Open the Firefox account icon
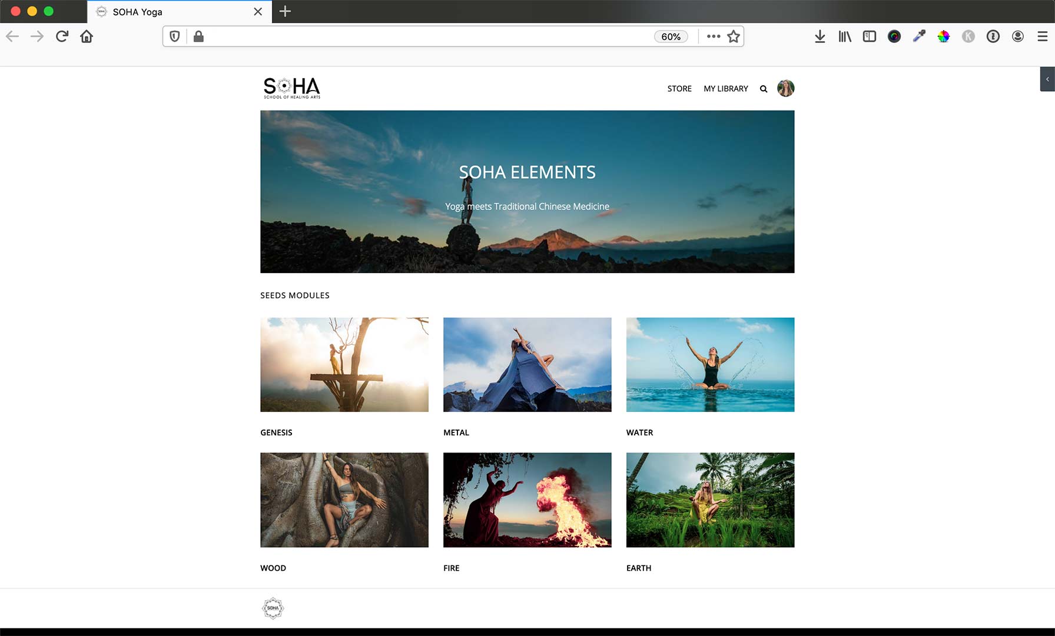 click(1018, 36)
